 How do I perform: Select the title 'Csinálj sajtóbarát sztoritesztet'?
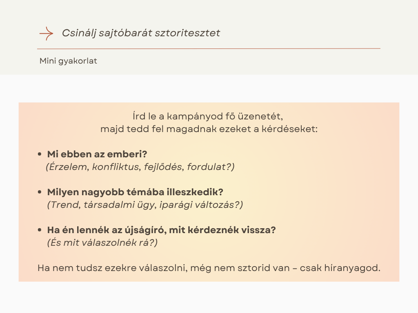point(141,33)
